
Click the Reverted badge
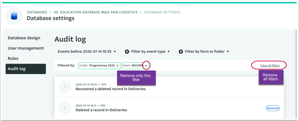pyautogui.click(x=273, y=108)
